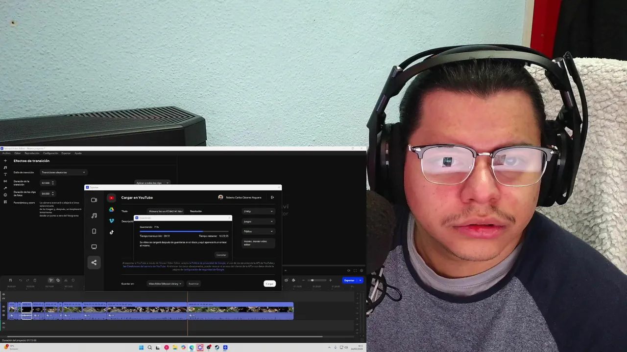Open the stickers sidebar icon
This screenshot has width=627, height=352.
click(5, 195)
